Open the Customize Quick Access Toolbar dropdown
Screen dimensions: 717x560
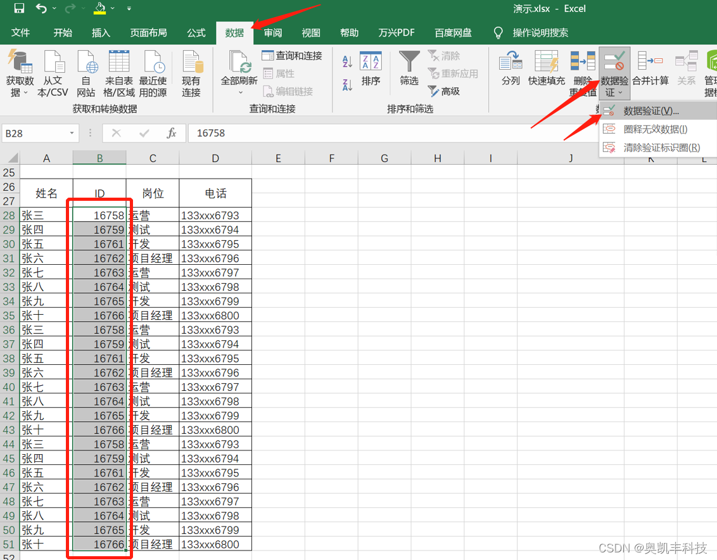[129, 8]
